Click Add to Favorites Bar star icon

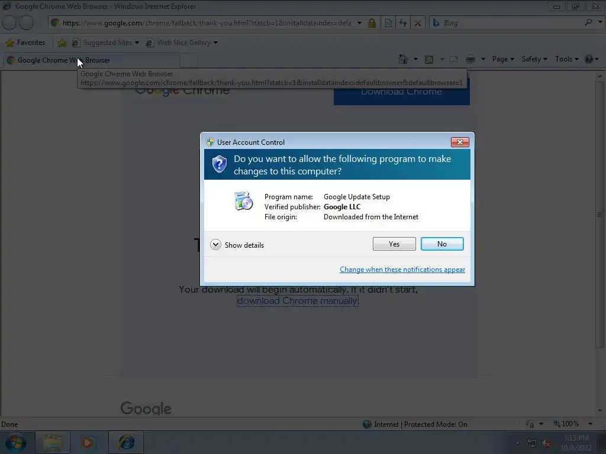click(x=62, y=43)
